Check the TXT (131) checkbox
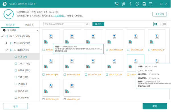Image resolution: width=171 pixels, height=112 pixels. point(16,77)
